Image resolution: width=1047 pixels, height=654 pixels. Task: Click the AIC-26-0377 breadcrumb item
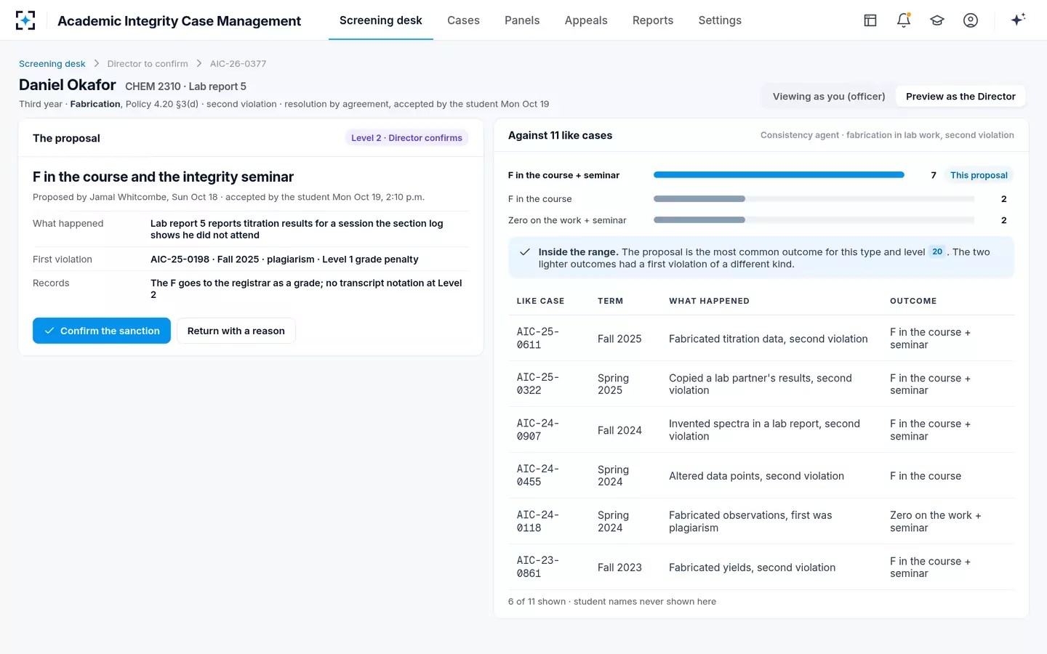click(x=238, y=64)
